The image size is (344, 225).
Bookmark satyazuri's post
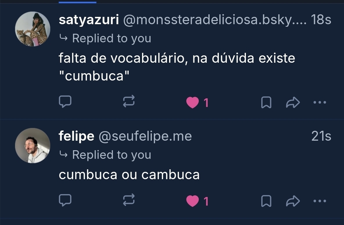coord(266,102)
